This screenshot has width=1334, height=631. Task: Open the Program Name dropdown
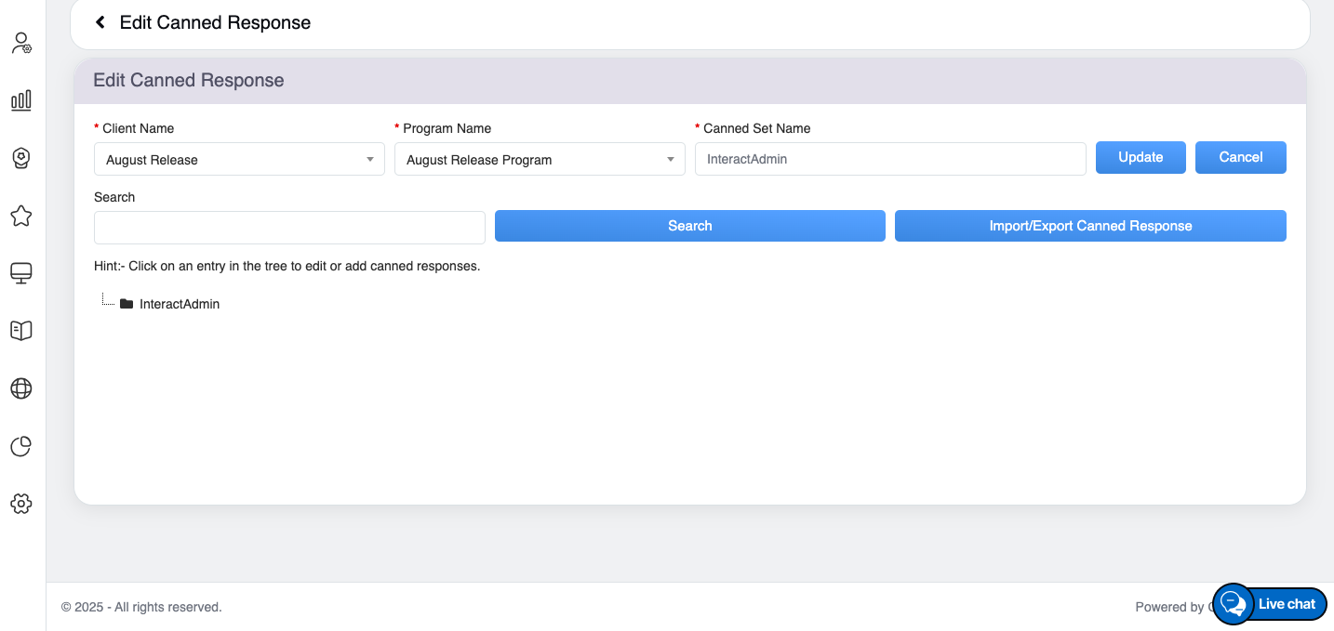540,160
